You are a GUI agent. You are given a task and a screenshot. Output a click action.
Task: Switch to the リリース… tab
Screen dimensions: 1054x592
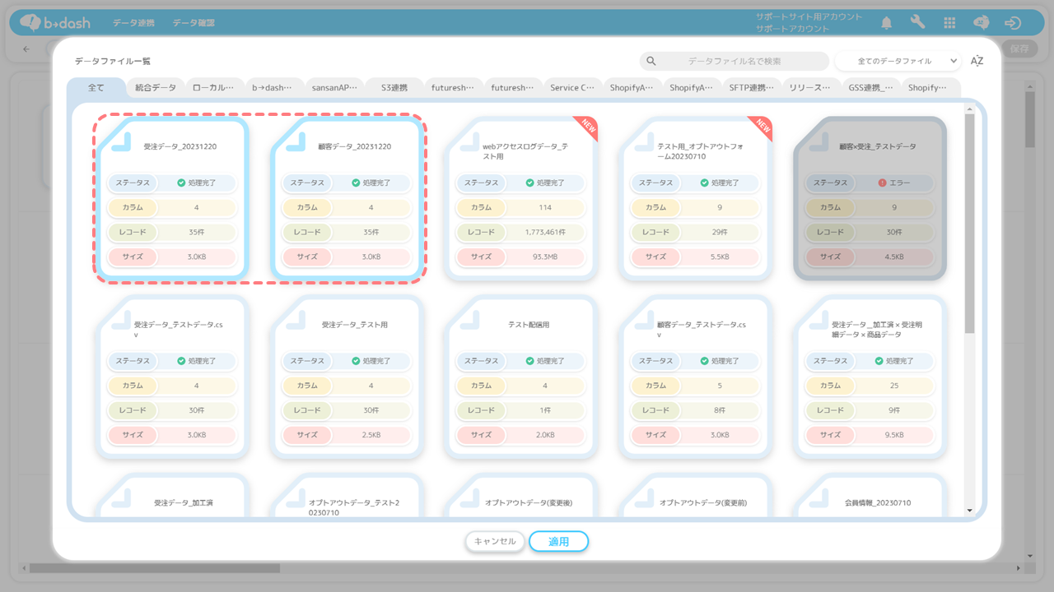click(811, 87)
